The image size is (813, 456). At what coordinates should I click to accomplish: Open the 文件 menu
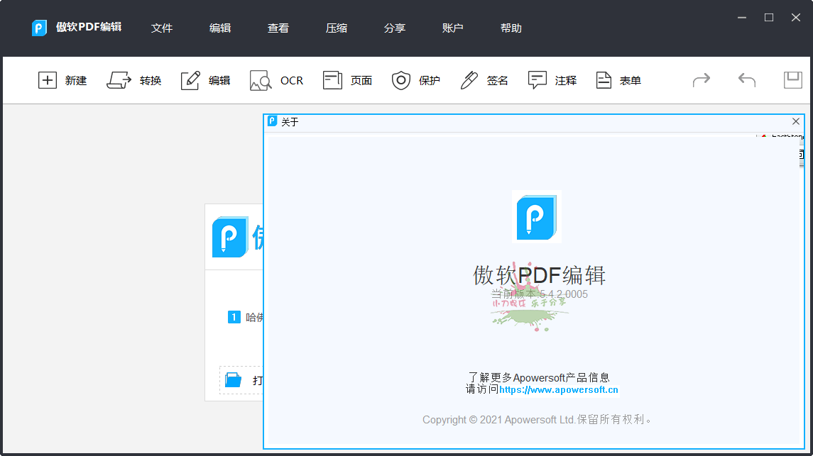(162, 28)
